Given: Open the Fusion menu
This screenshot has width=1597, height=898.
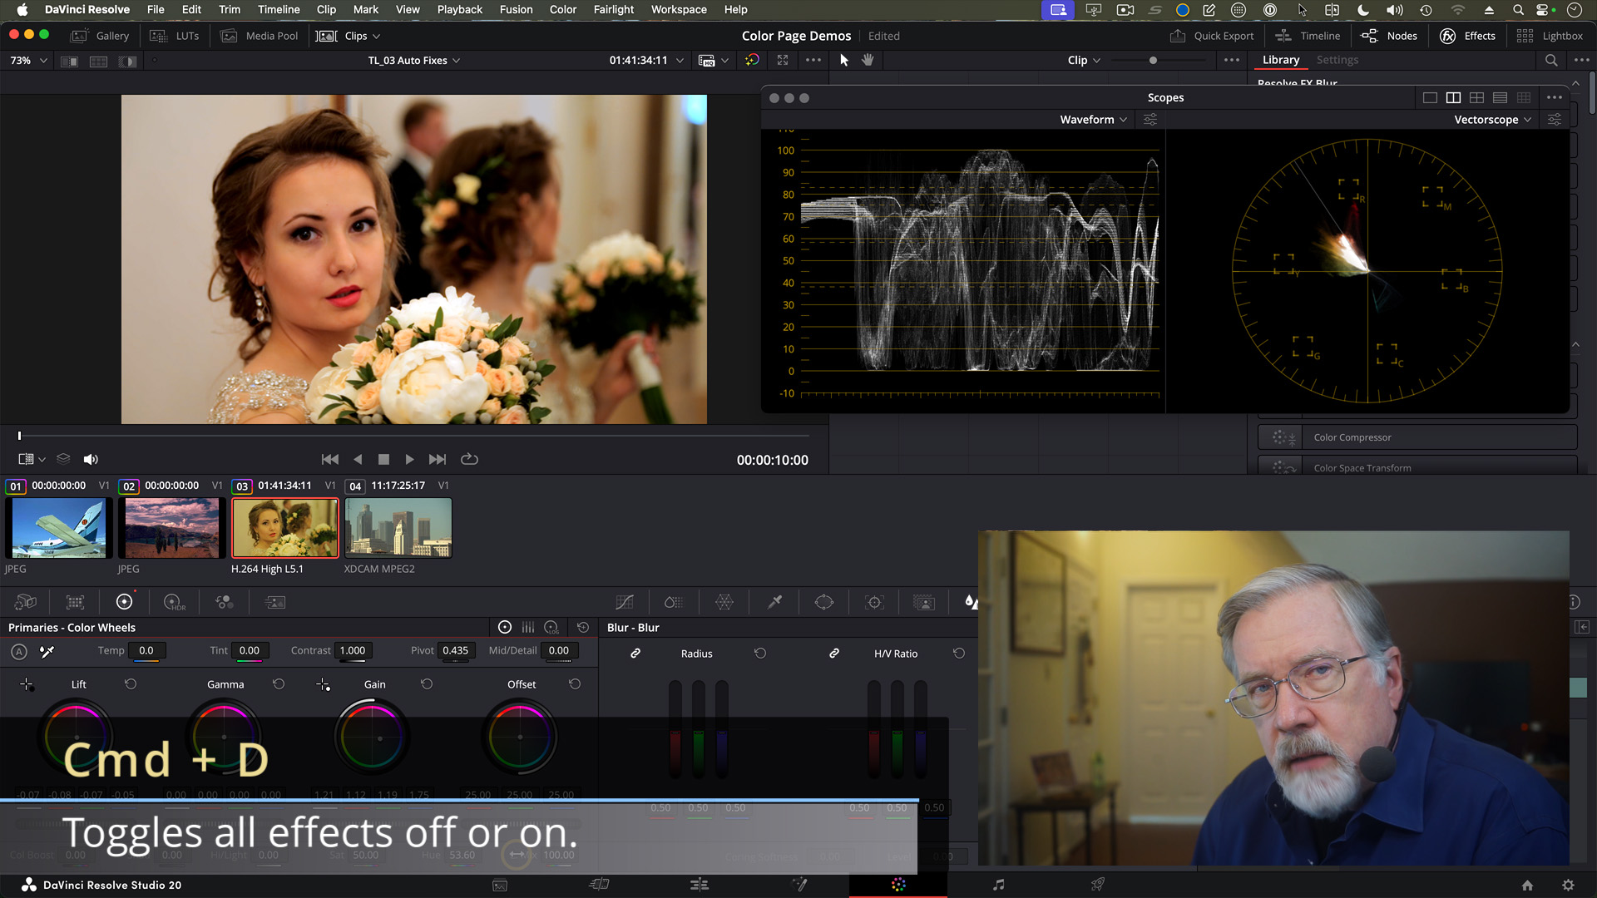Looking at the screenshot, I should click(516, 9).
